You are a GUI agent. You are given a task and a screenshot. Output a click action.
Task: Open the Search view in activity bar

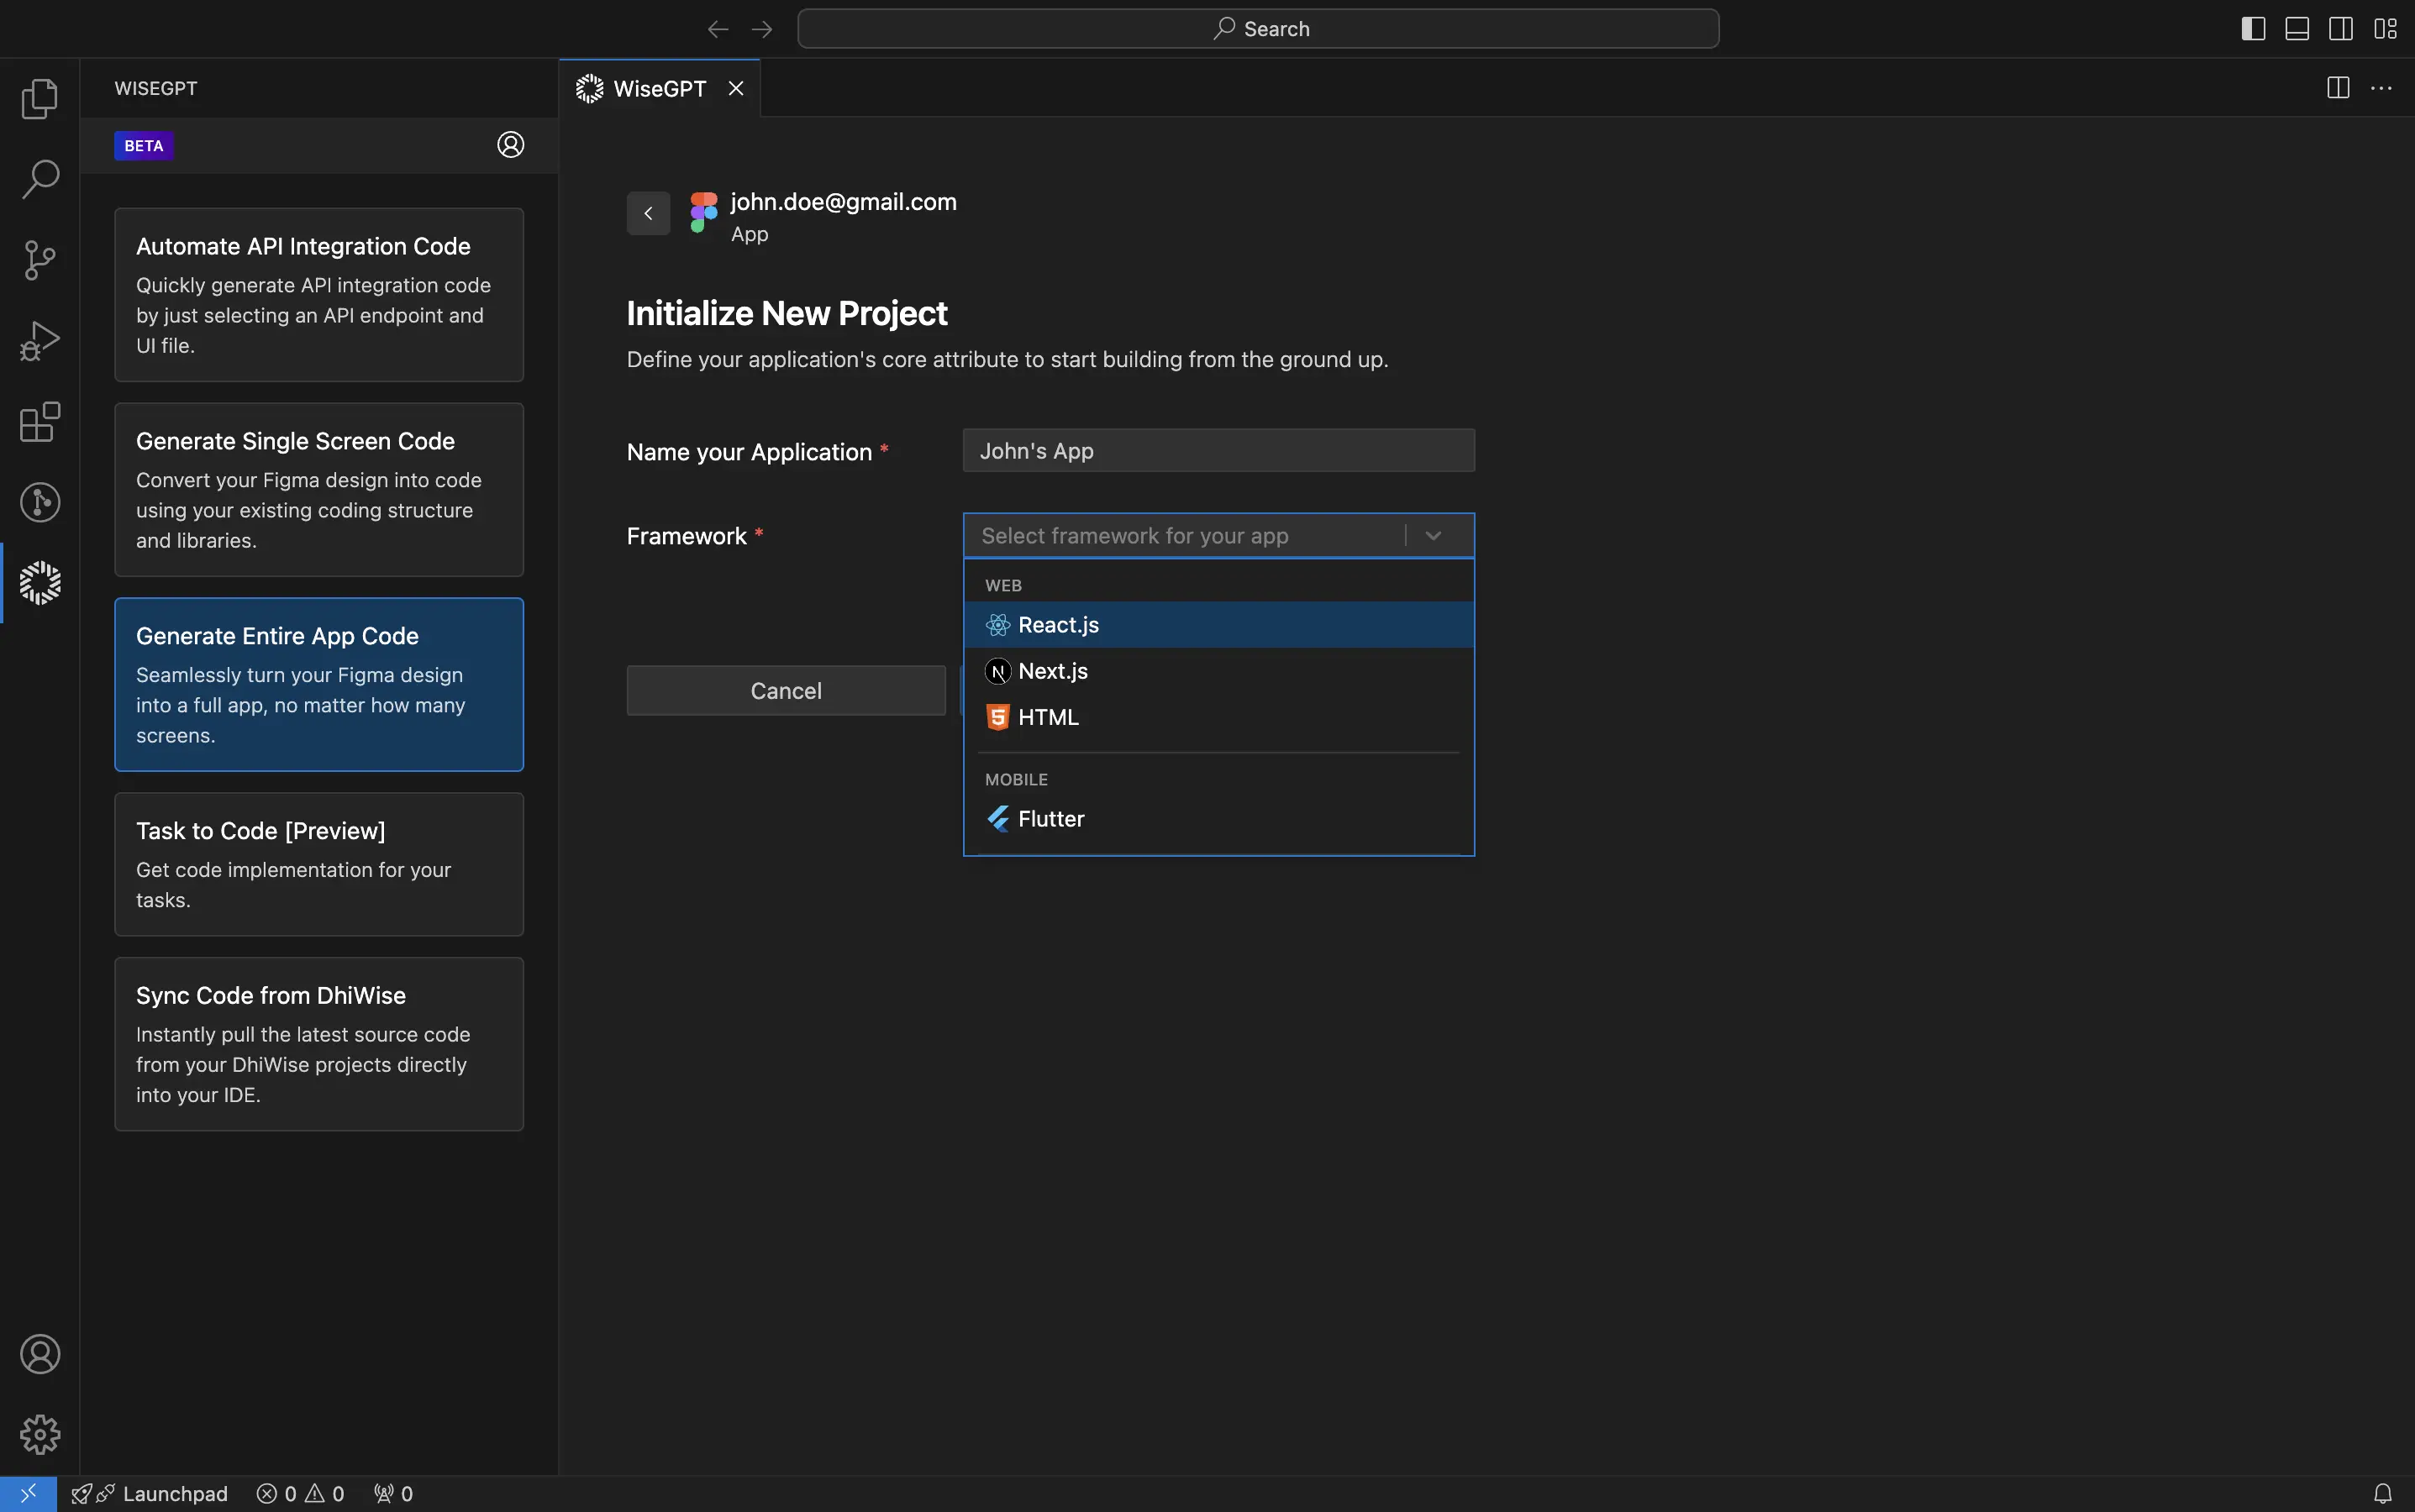click(40, 179)
